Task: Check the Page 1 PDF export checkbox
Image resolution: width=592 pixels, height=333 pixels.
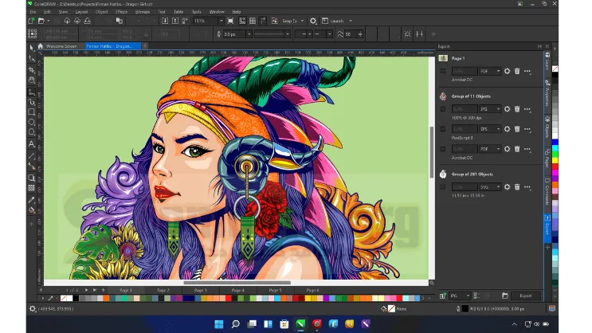Action: click(x=443, y=71)
